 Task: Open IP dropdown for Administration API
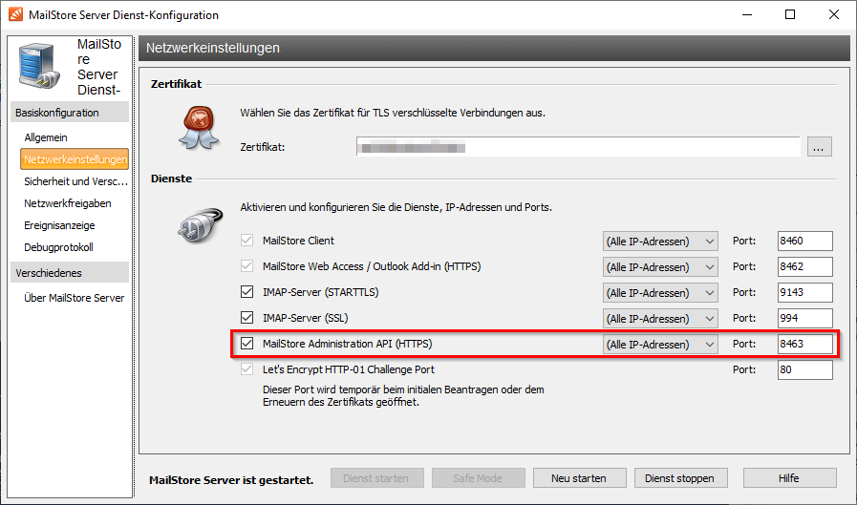660,344
